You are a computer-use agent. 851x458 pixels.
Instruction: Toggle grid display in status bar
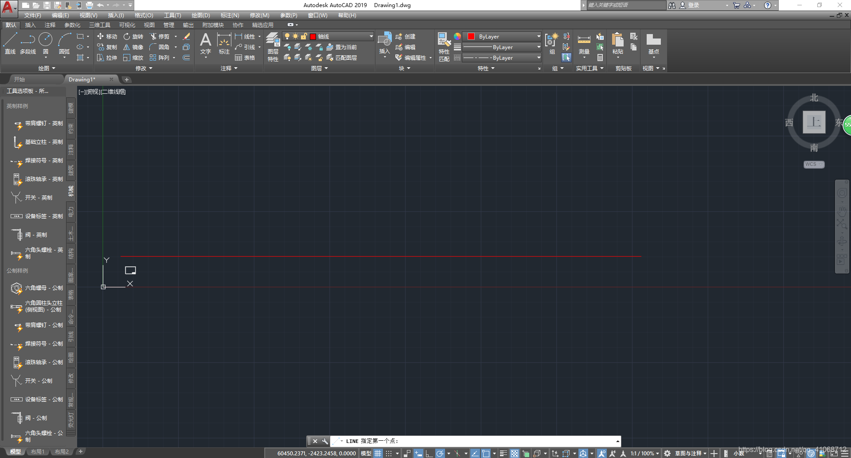click(378, 453)
